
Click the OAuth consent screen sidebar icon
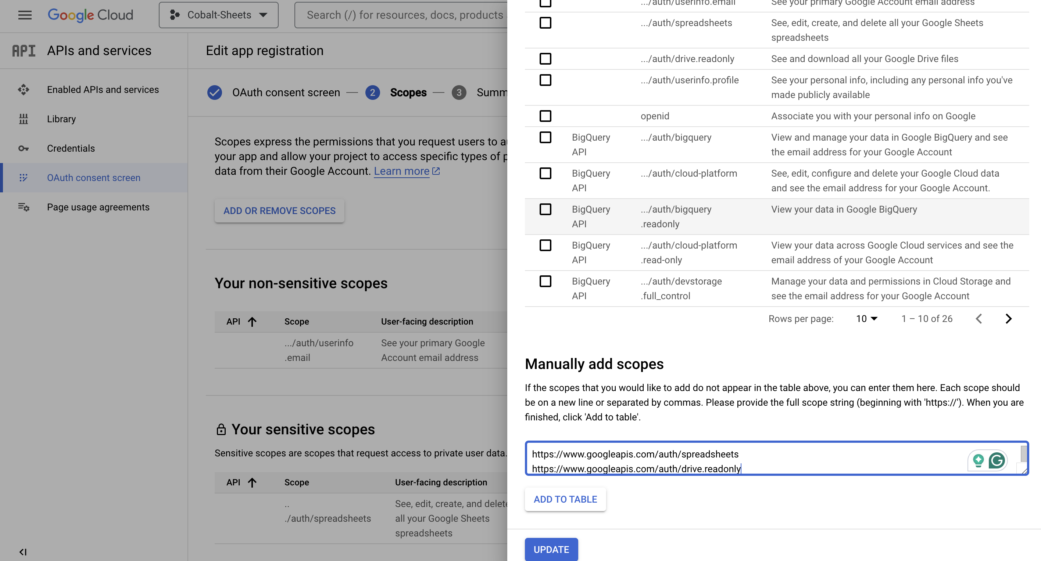[24, 178]
